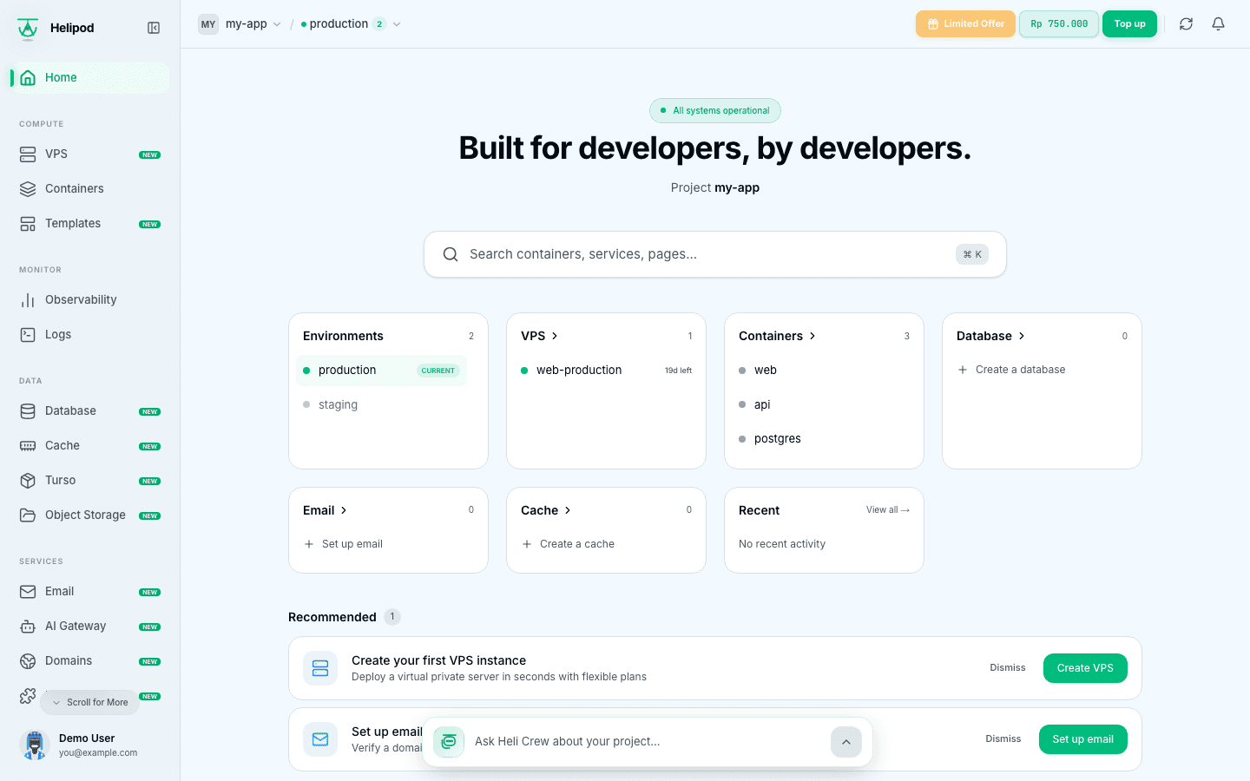Open the VPS card header chevron

coord(555,336)
